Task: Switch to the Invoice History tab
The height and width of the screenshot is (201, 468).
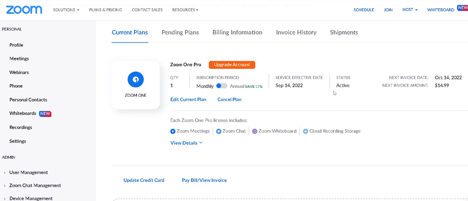Action: point(296,32)
